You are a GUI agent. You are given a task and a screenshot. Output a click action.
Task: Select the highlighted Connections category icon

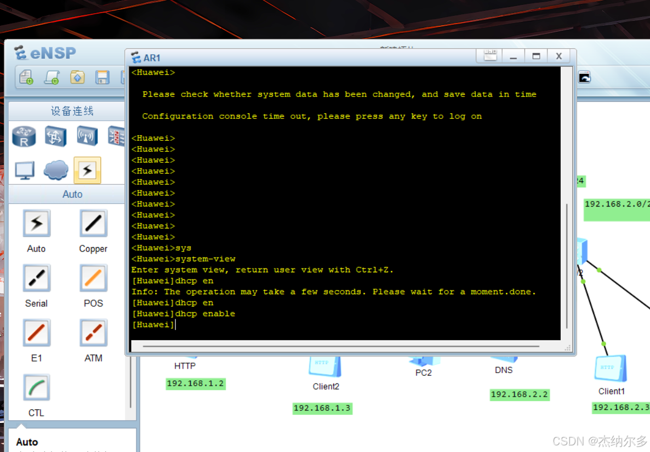point(88,170)
